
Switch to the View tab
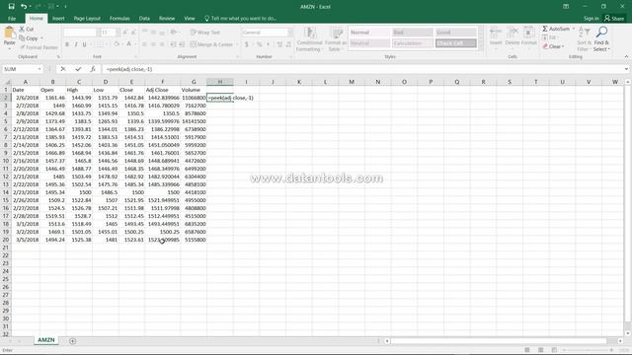[x=190, y=18]
